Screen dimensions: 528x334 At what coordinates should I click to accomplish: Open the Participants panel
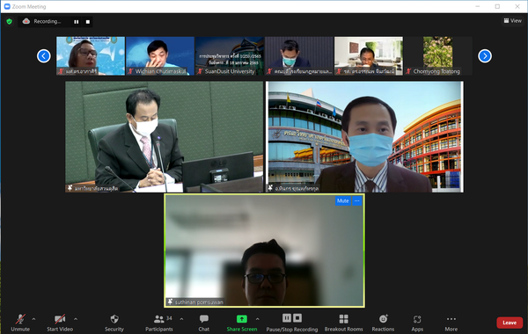coord(159,323)
